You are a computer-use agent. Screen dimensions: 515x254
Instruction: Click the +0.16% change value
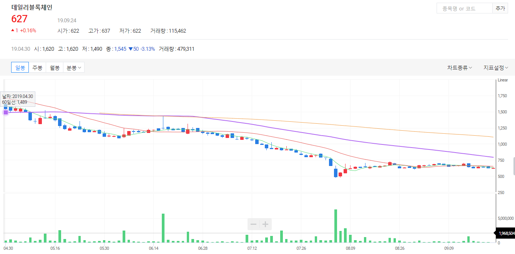tap(28, 30)
